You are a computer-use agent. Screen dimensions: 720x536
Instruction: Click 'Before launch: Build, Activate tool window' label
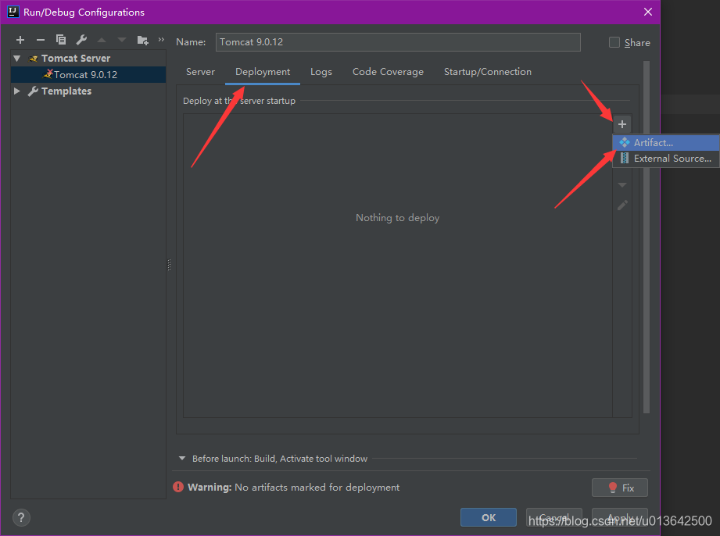280,459
